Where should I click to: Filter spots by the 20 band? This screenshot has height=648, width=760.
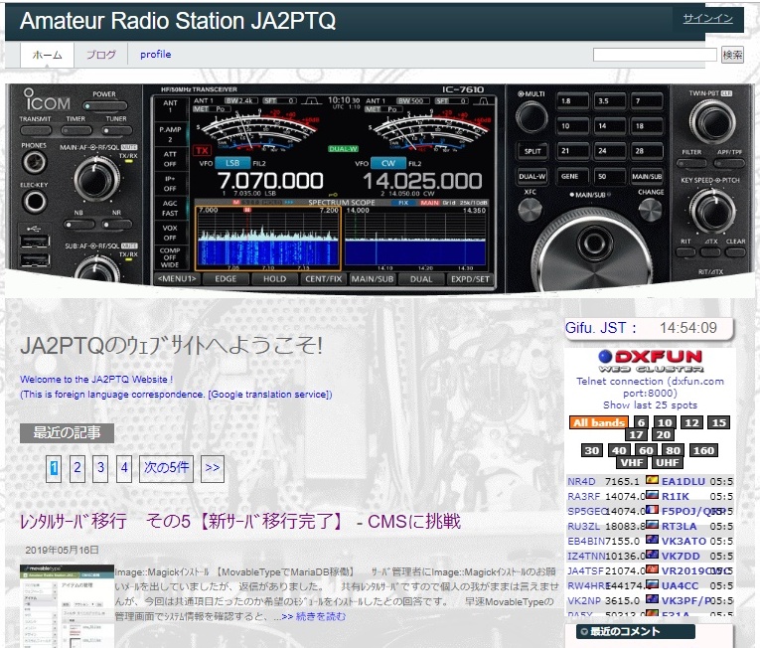pos(663,434)
